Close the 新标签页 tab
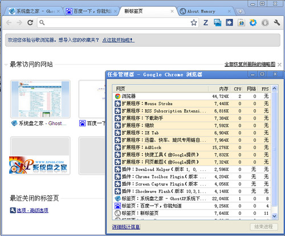Viewport: 285px width, 236px height. point(172,11)
